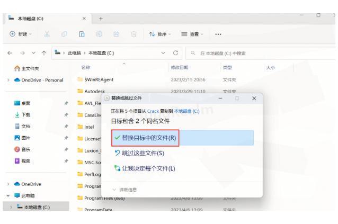Screen dimensions: 338x224
Task: Expand the lower OneDrive tree node
Action: (8, 184)
